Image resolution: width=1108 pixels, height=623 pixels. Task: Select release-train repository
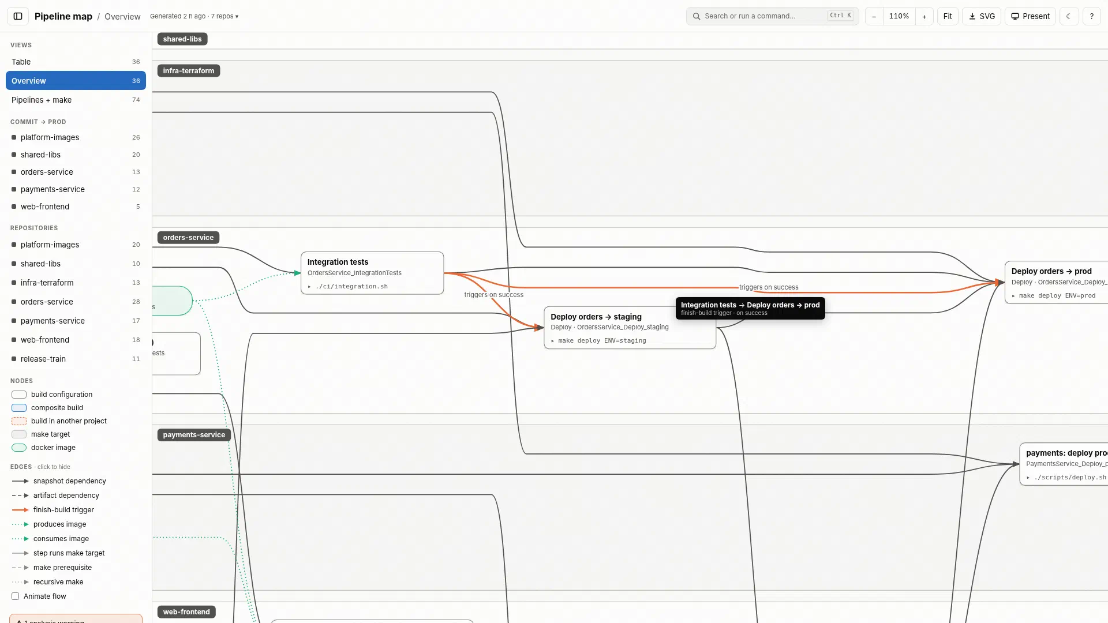point(76,359)
